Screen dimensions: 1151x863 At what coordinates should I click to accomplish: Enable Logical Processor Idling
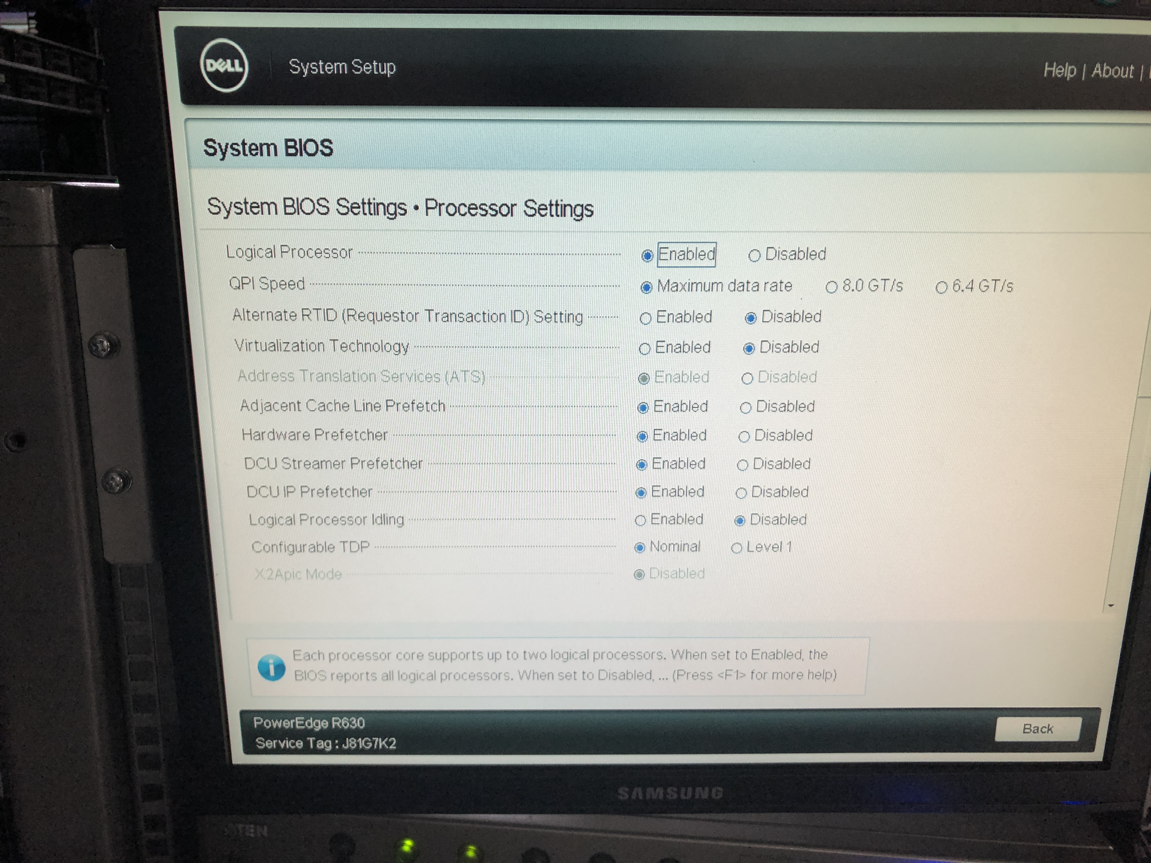tap(640, 520)
